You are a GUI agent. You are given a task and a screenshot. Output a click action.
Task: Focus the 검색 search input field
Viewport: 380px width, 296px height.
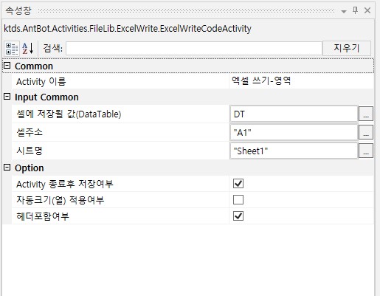point(194,48)
